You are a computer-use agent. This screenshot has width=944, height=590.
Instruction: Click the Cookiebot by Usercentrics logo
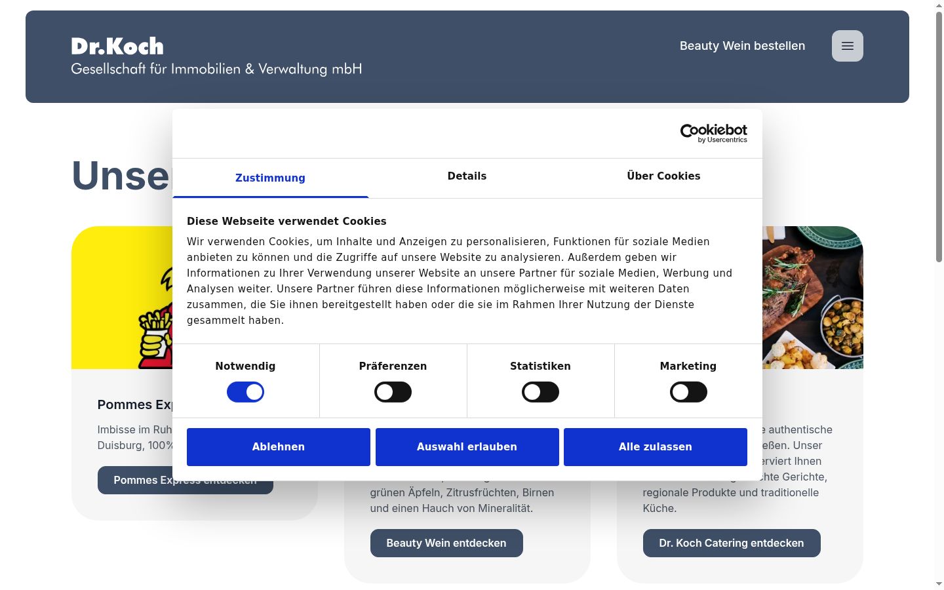click(x=713, y=133)
